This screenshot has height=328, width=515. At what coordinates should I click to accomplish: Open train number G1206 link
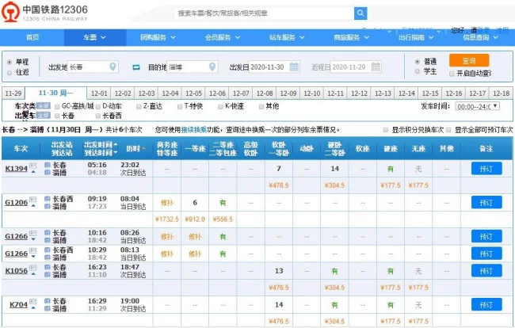(x=17, y=203)
